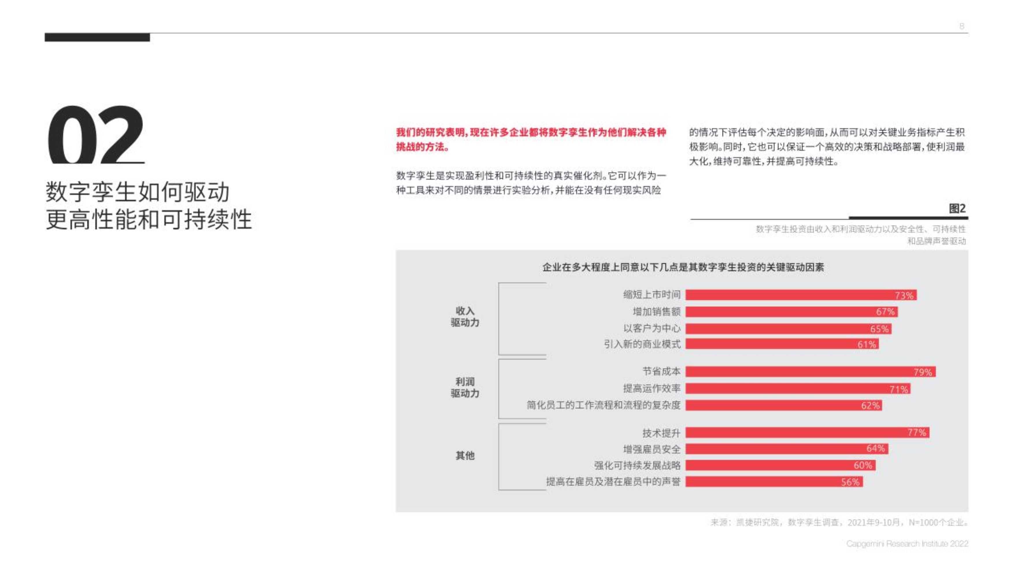Click the row label '提高运作效率'
The height and width of the screenshot is (571, 1014).
652,388
